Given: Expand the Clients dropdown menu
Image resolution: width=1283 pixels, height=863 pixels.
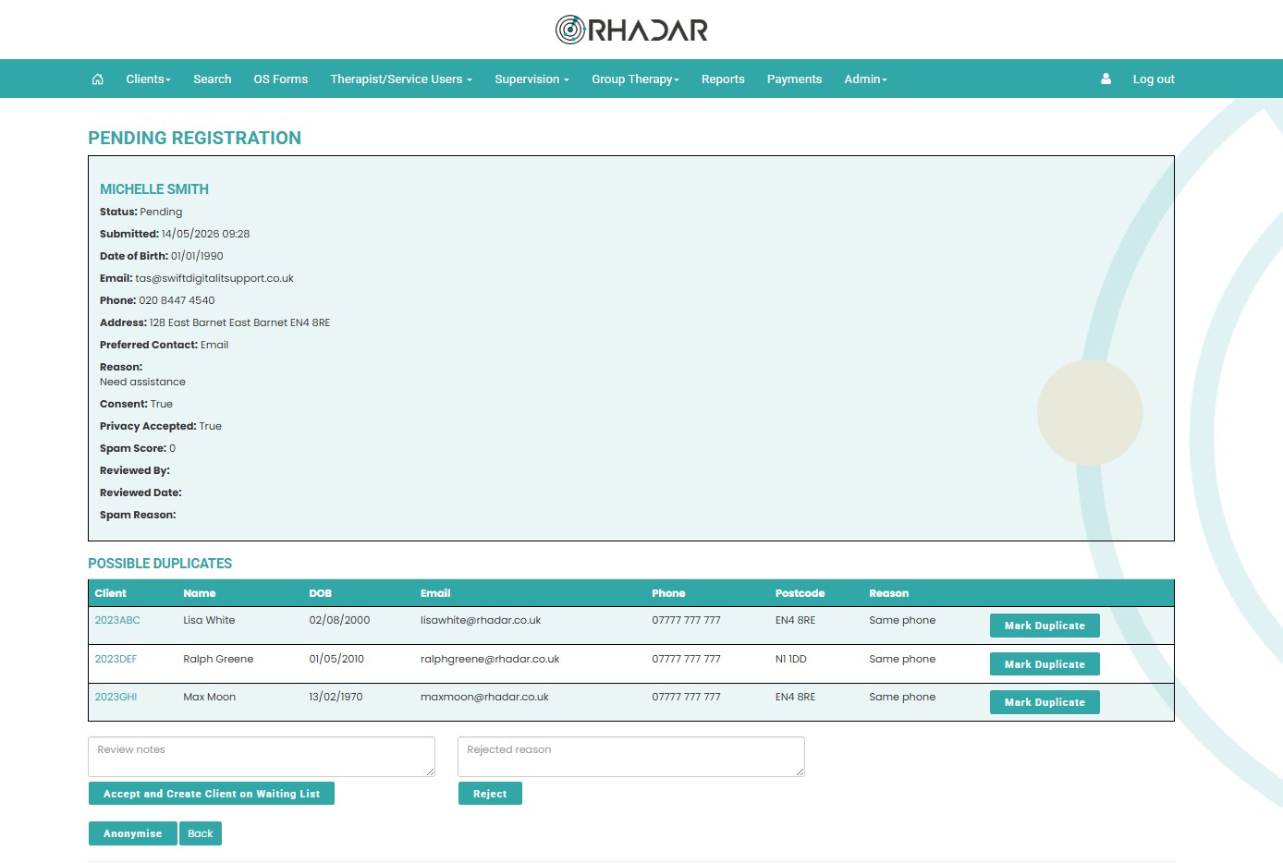Looking at the screenshot, I should 149,79.
